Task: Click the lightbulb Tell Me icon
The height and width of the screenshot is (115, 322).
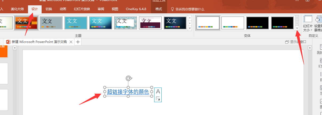Action: click(172, 9)
